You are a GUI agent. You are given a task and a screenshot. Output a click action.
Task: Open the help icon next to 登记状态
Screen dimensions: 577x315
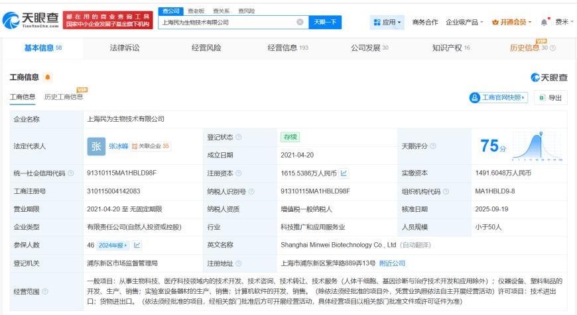pyautogui.click(x=239, y=137)
